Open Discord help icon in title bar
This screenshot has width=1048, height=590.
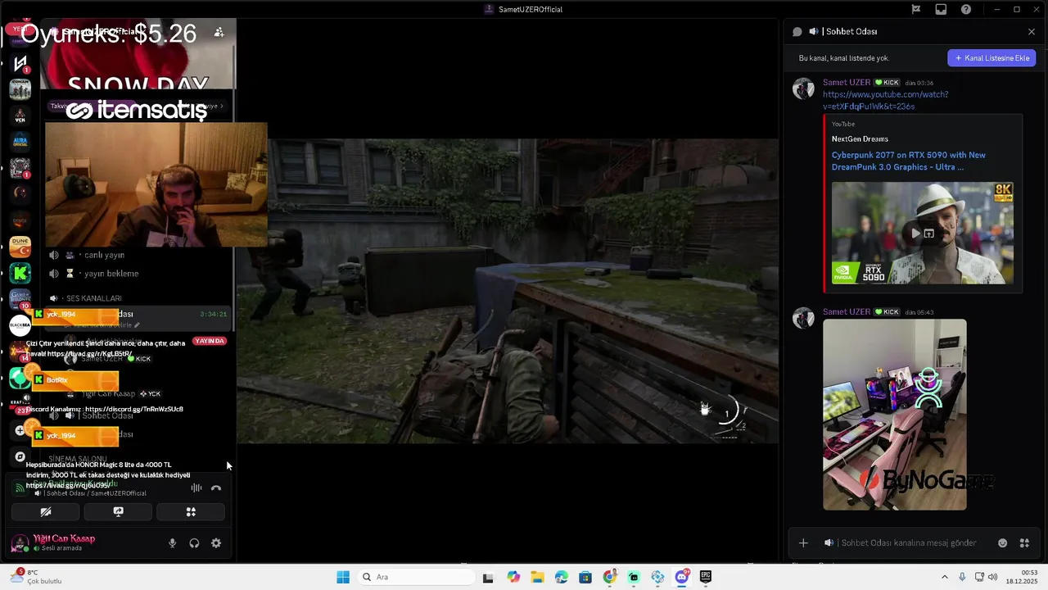pyautogui.click(x=966, y=9)
